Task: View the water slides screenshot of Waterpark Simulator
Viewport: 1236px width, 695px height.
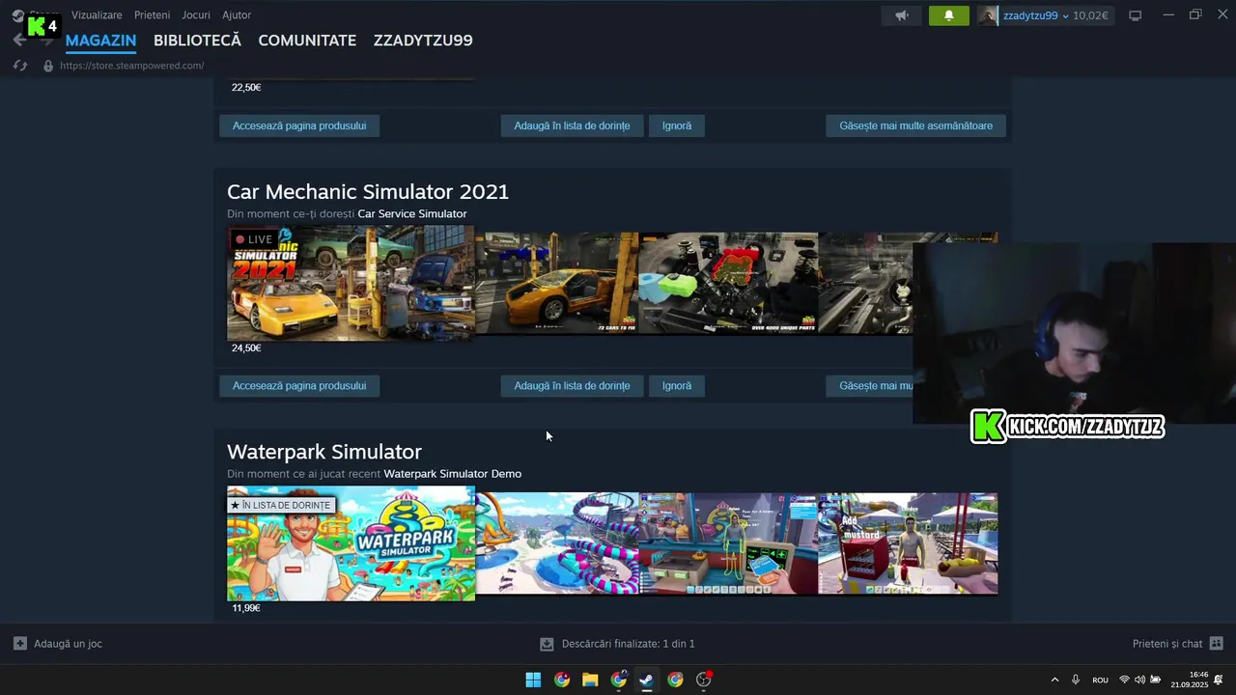Action: (x=557, y=543)
